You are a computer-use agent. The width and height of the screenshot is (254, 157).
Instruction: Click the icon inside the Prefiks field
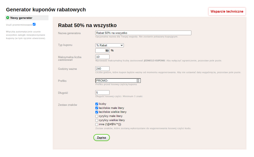click(x=138, y=81)
